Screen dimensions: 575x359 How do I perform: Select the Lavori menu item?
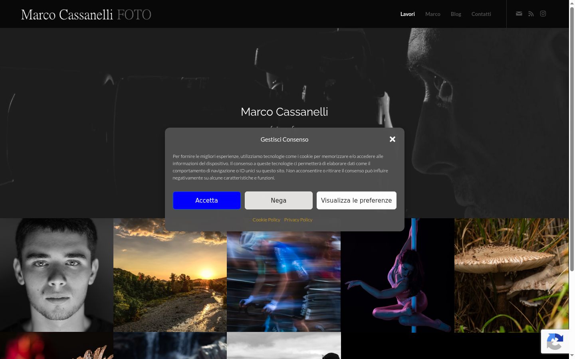point(408,14)
